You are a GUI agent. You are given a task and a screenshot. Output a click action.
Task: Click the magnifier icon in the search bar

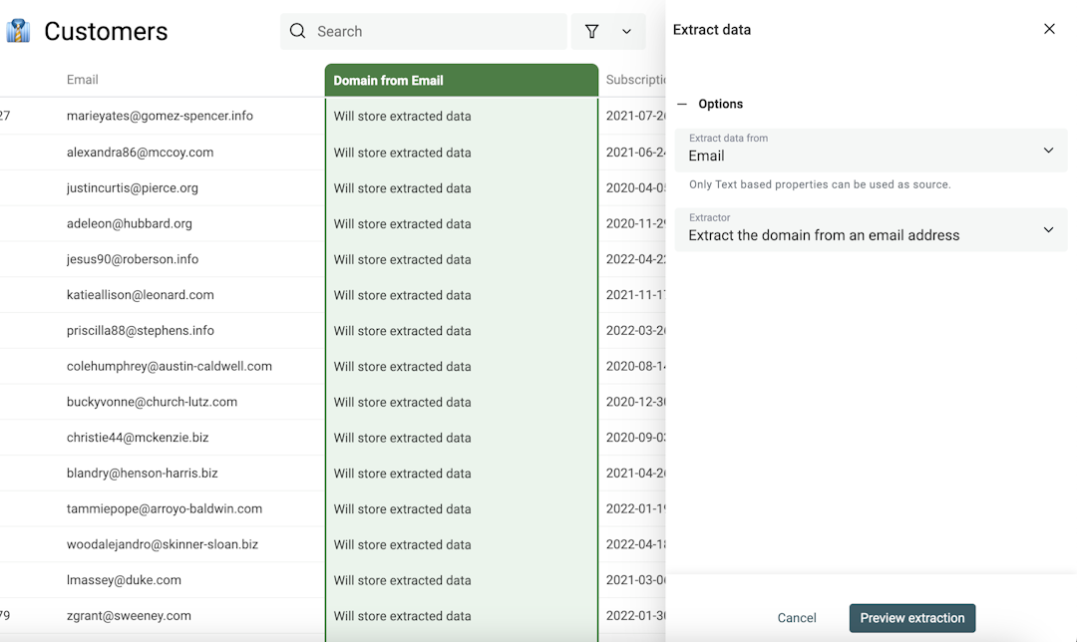297,31
